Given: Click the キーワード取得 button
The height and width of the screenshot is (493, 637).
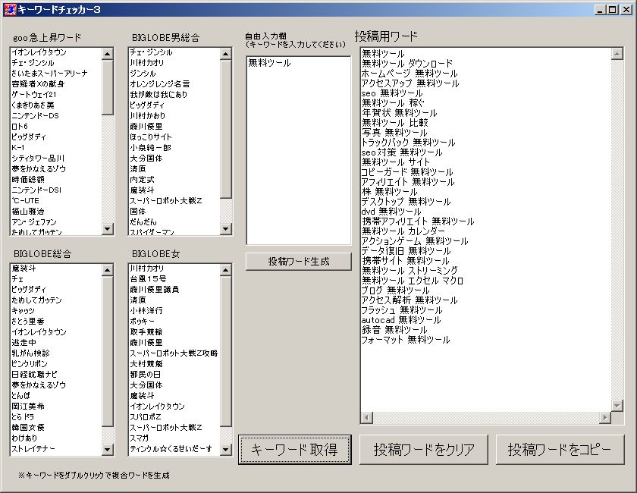Looking at the screenshot, I should coord(295,450).
